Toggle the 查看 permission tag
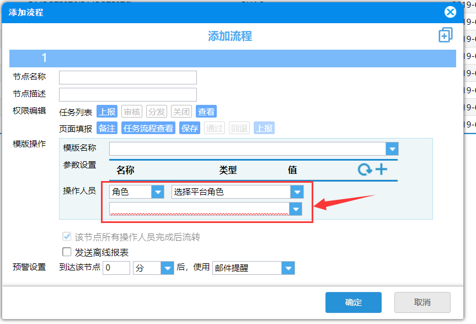 206,111
